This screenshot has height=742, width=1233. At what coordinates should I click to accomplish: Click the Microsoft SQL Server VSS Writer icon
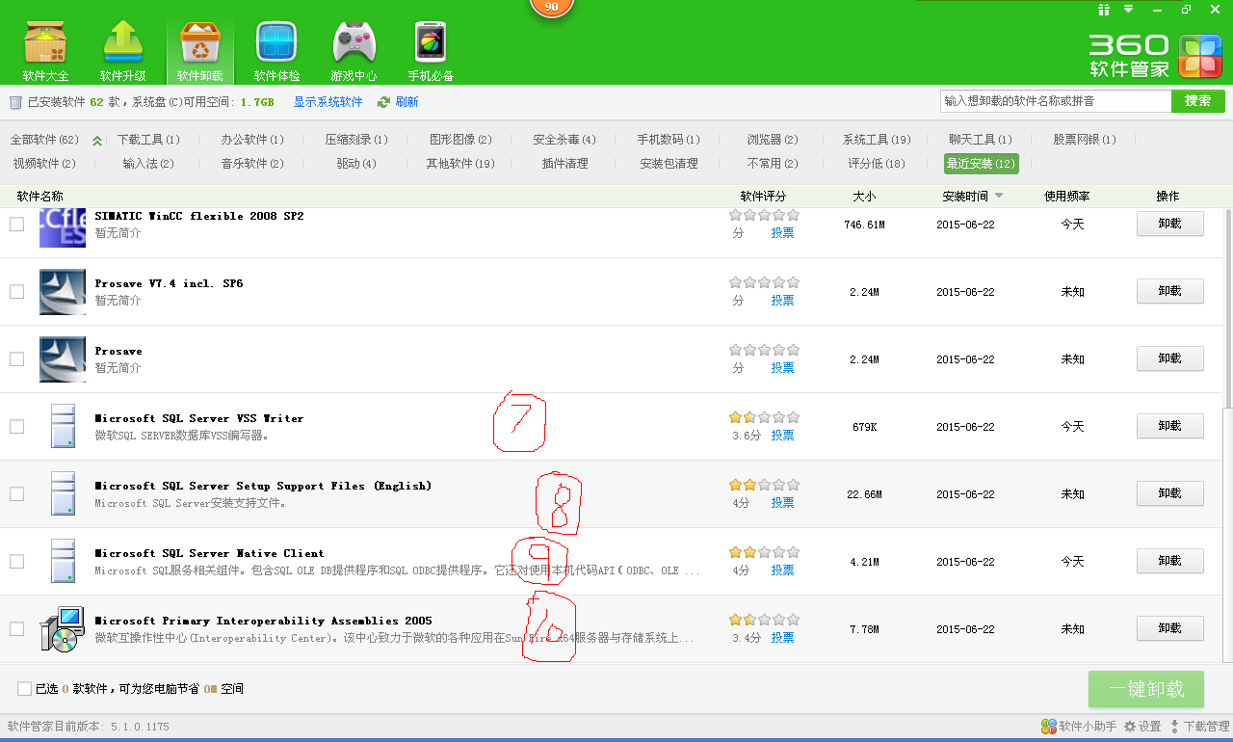tap(63, 426)
